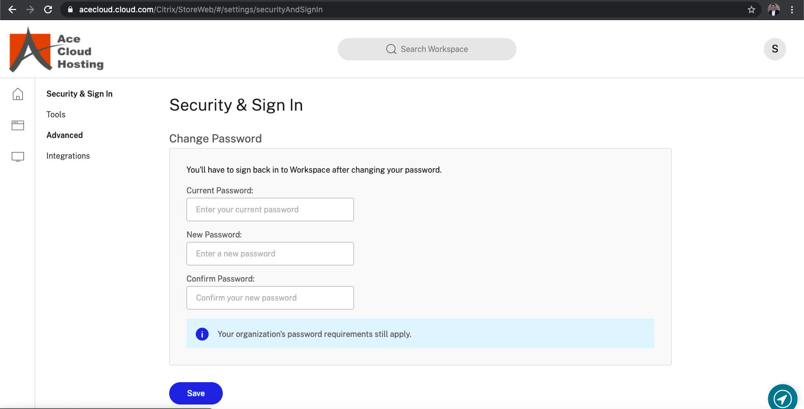Open the Security & Sign In section
The width and height of the screenshot is (804, 409).
click(79, 94)
